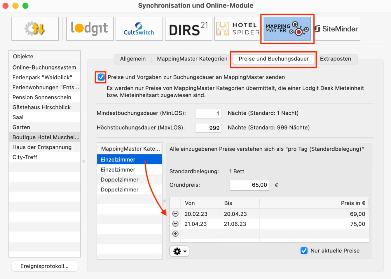Open the Ereignisprotokoll button
The height and width of the screenshot is (279, 391).
tap(44, 266)
